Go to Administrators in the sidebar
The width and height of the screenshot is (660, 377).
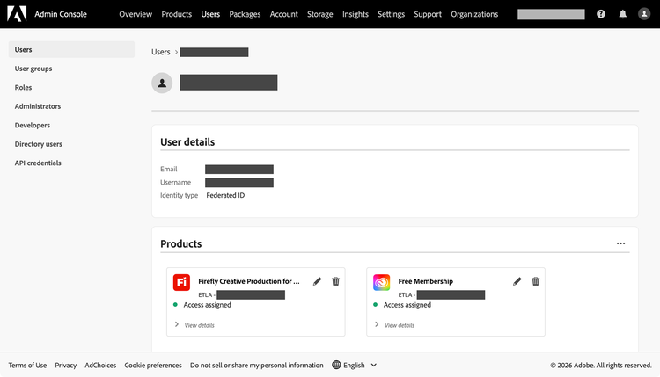[x=38, y=106]
